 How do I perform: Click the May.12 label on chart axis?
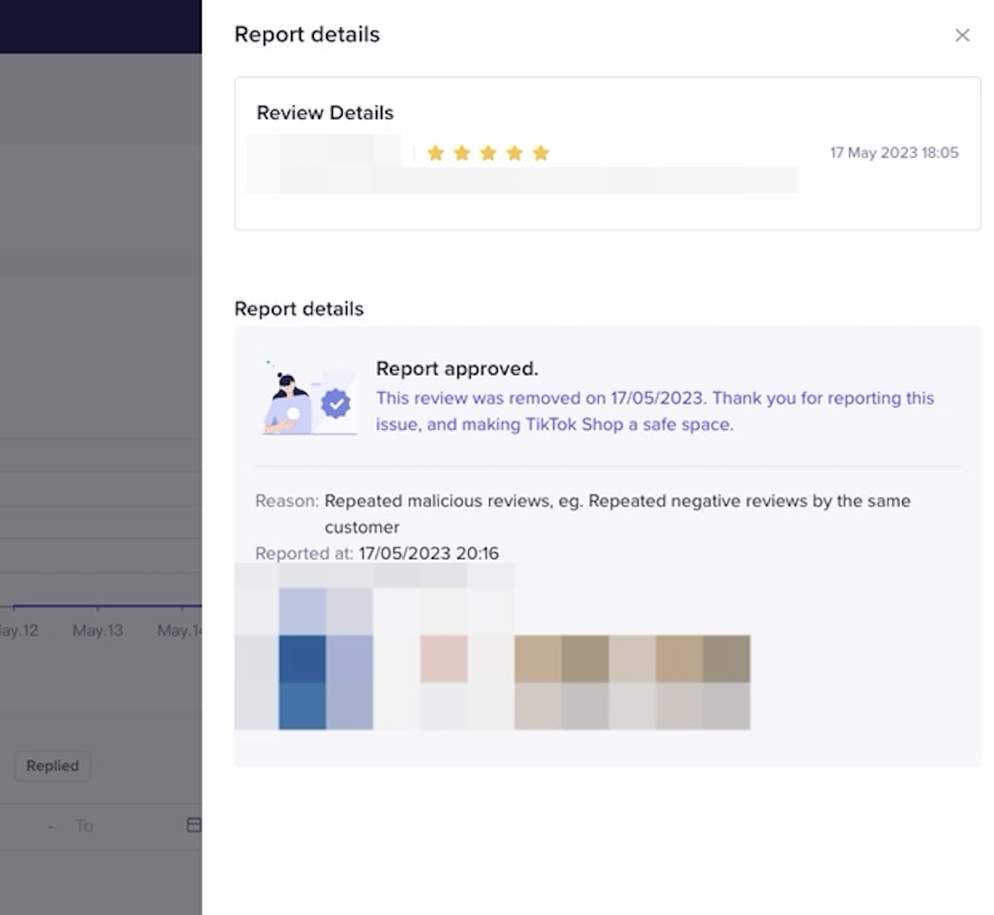18,631
